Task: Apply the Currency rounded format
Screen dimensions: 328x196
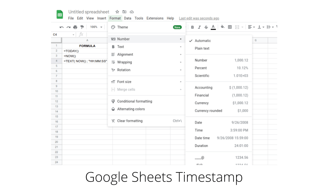Action: click(x=219, y=111)
